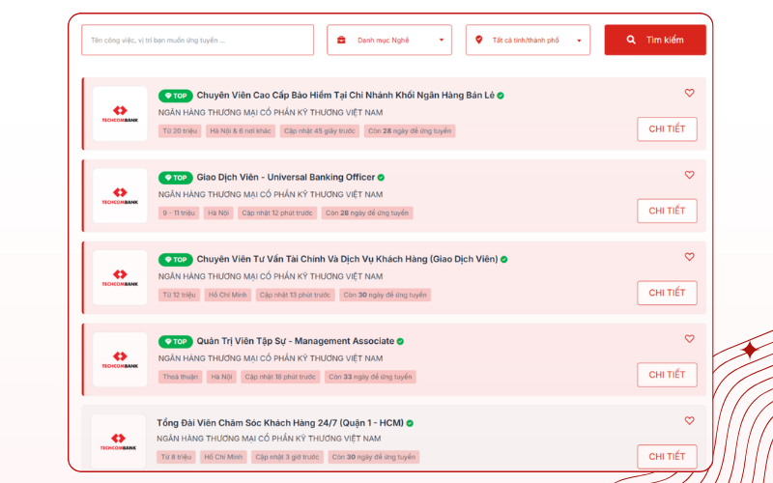The image size is (773, 483).
Task: Open CHI TIẾT for Quản Trị Viên Tập Sự
Action: coord(667,375)
